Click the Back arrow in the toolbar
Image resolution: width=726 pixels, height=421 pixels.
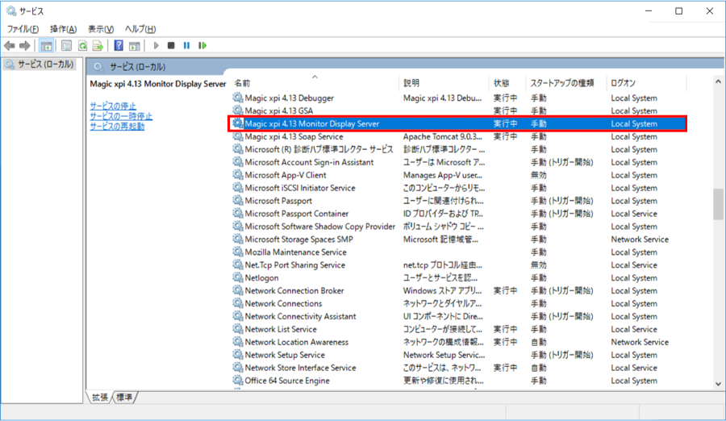[x=10, y=46]
